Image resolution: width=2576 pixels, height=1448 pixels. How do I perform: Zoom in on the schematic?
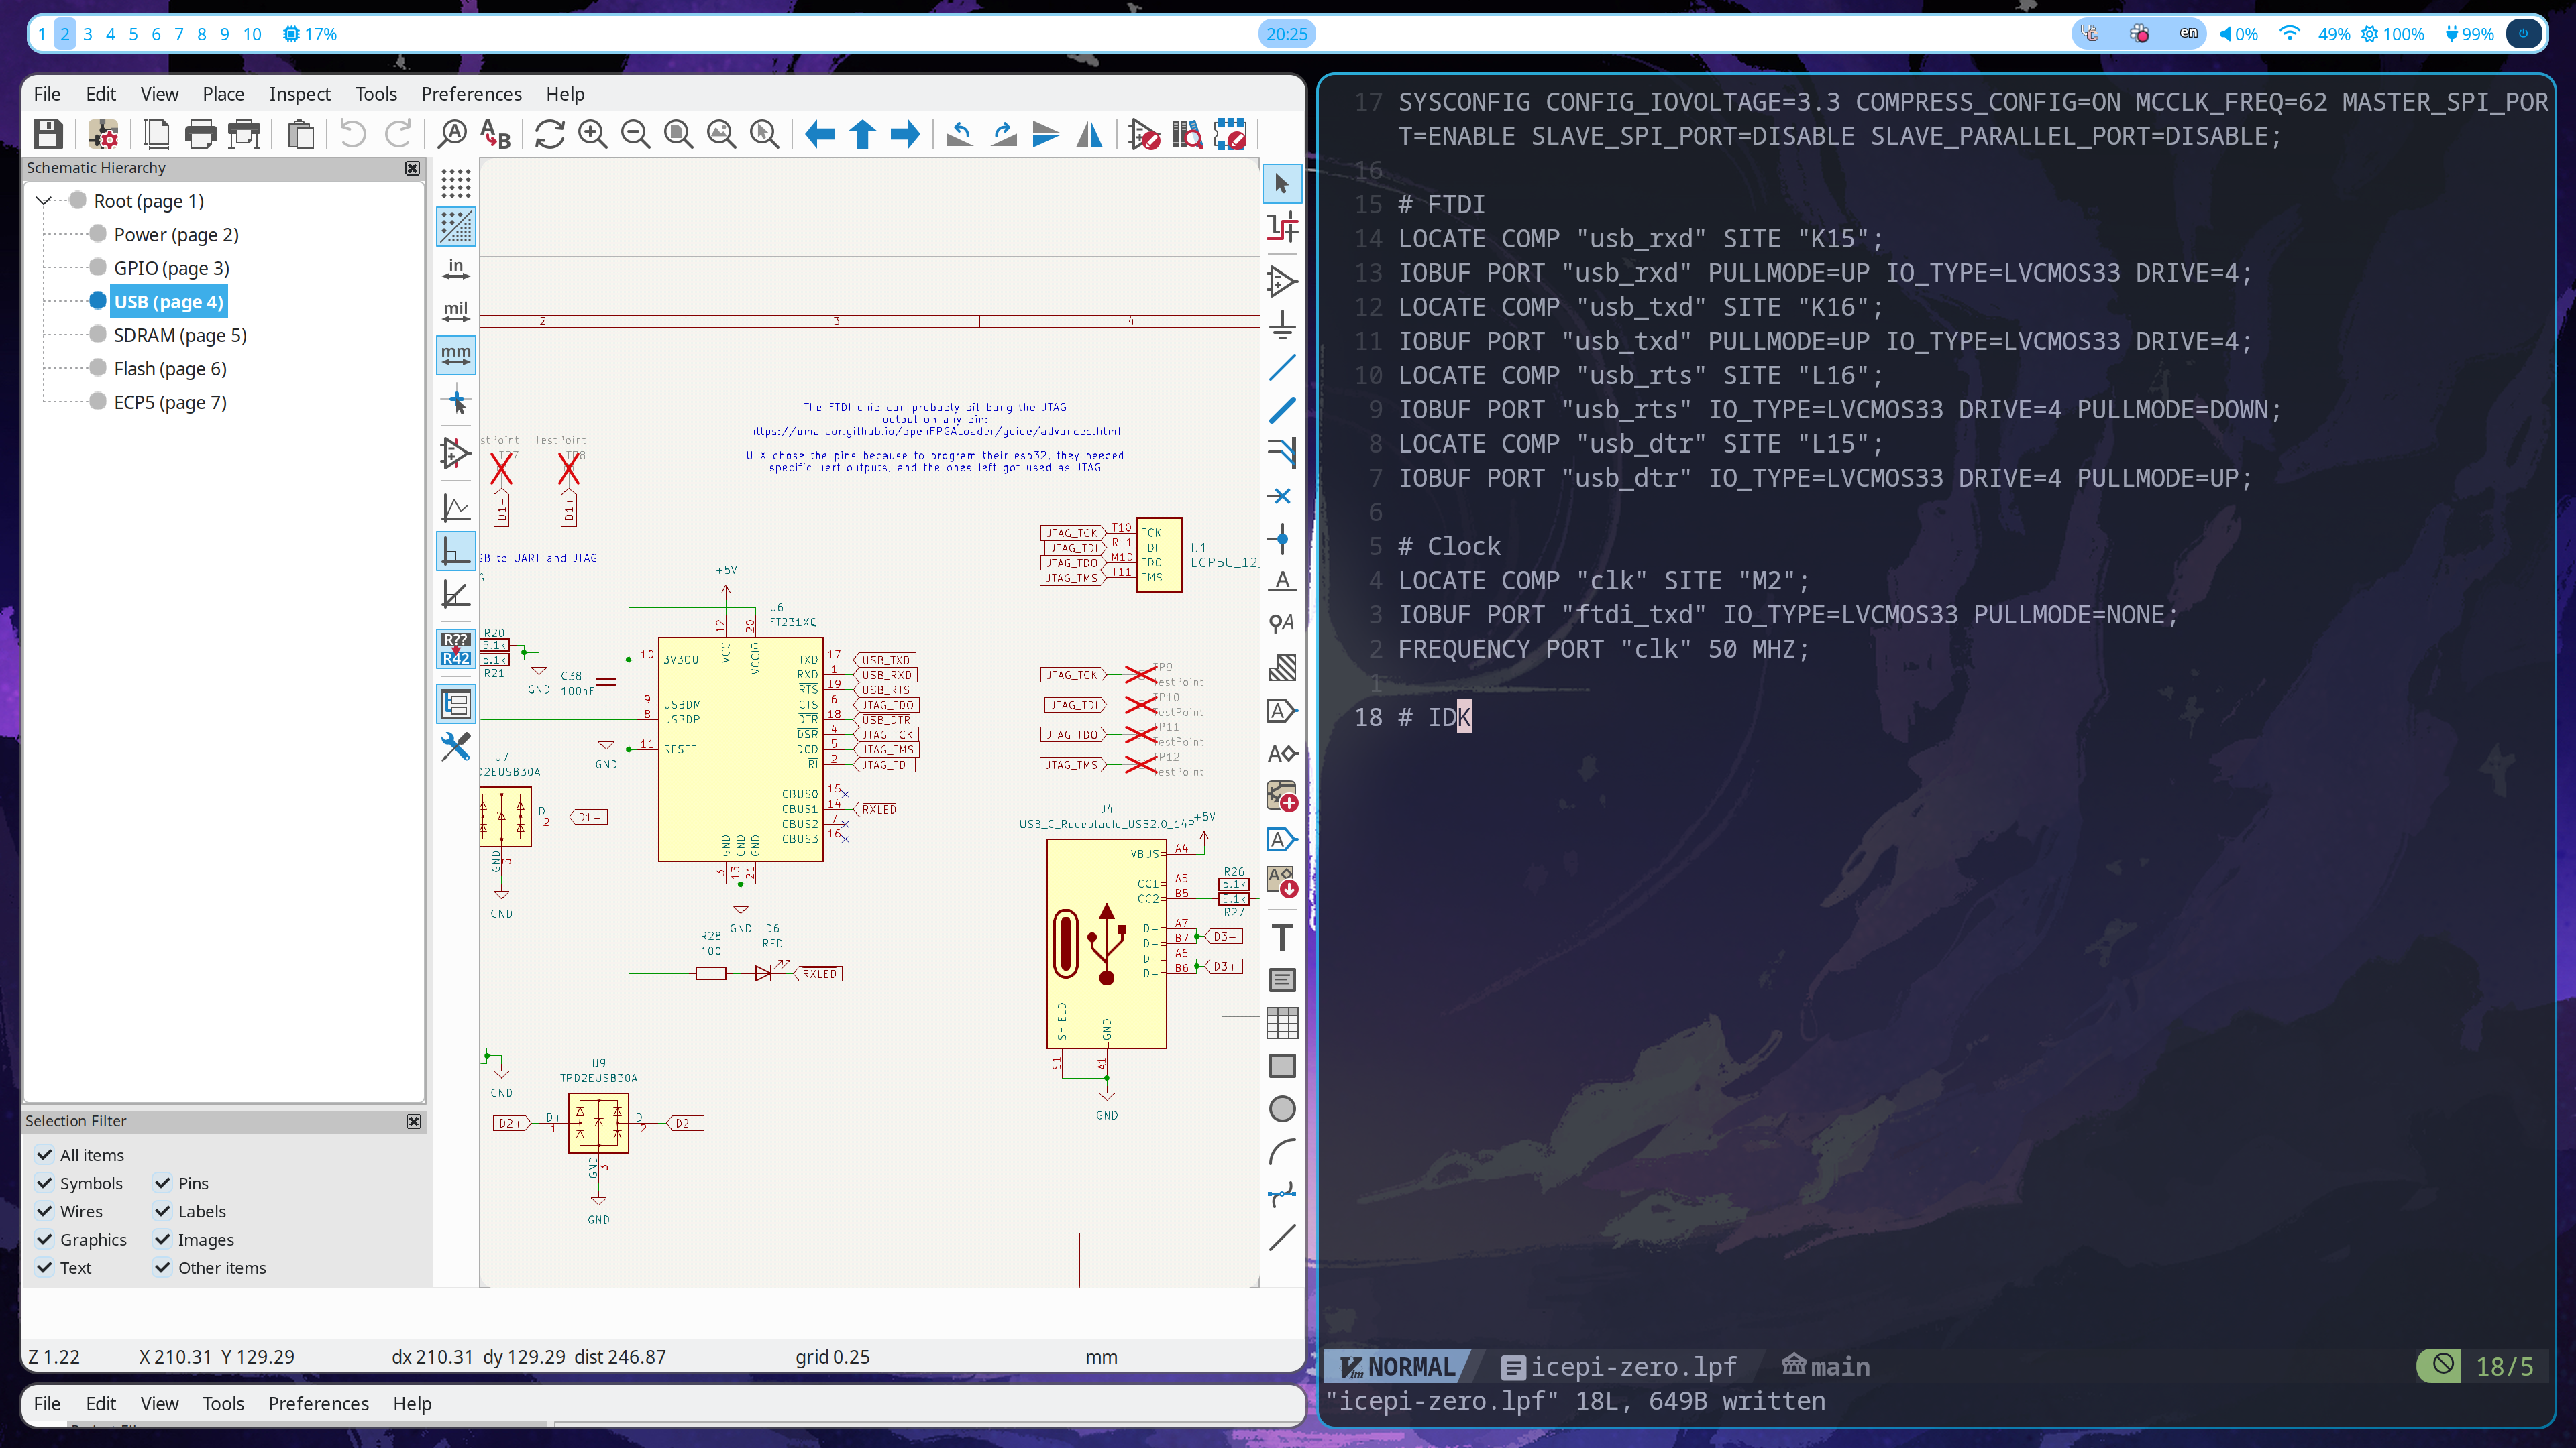593,134
